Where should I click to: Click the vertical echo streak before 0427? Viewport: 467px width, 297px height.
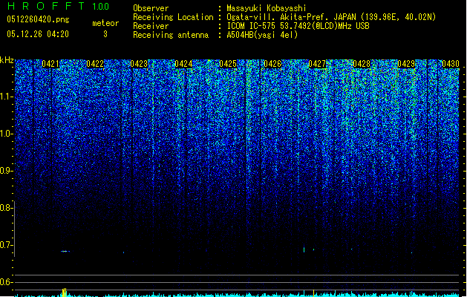click(304, 249)
